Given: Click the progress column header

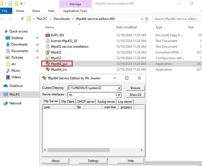Looking at the screenshot, I should (126, 107).
